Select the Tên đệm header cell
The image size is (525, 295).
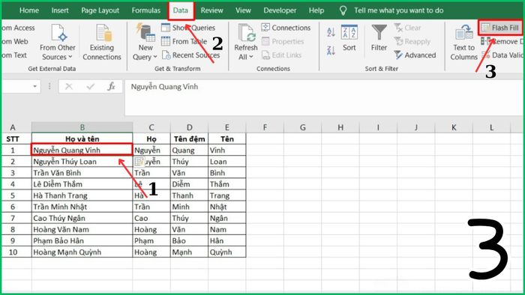point(189,139)
